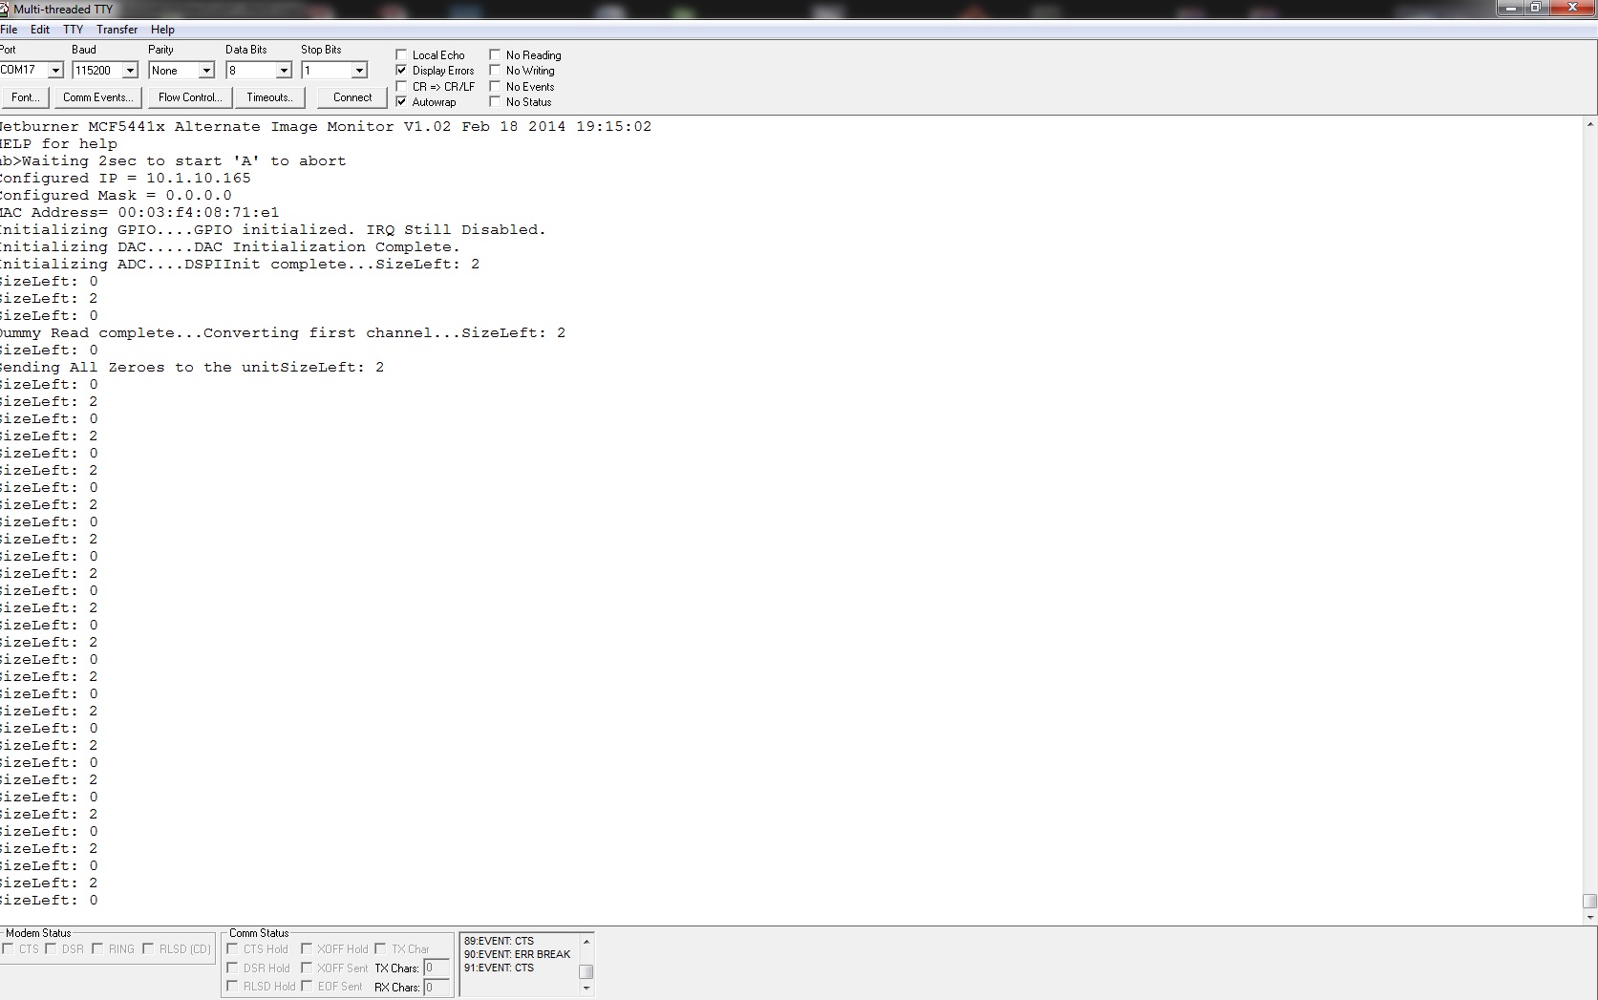Open Flow Control... settings
This screenshot has width=1598, height=1000.
(x=190, y=97)
